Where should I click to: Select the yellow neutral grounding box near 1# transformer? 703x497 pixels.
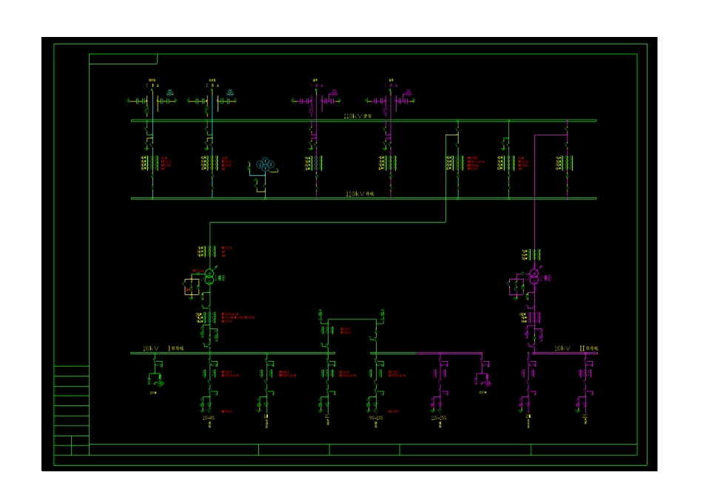point(192,286)
